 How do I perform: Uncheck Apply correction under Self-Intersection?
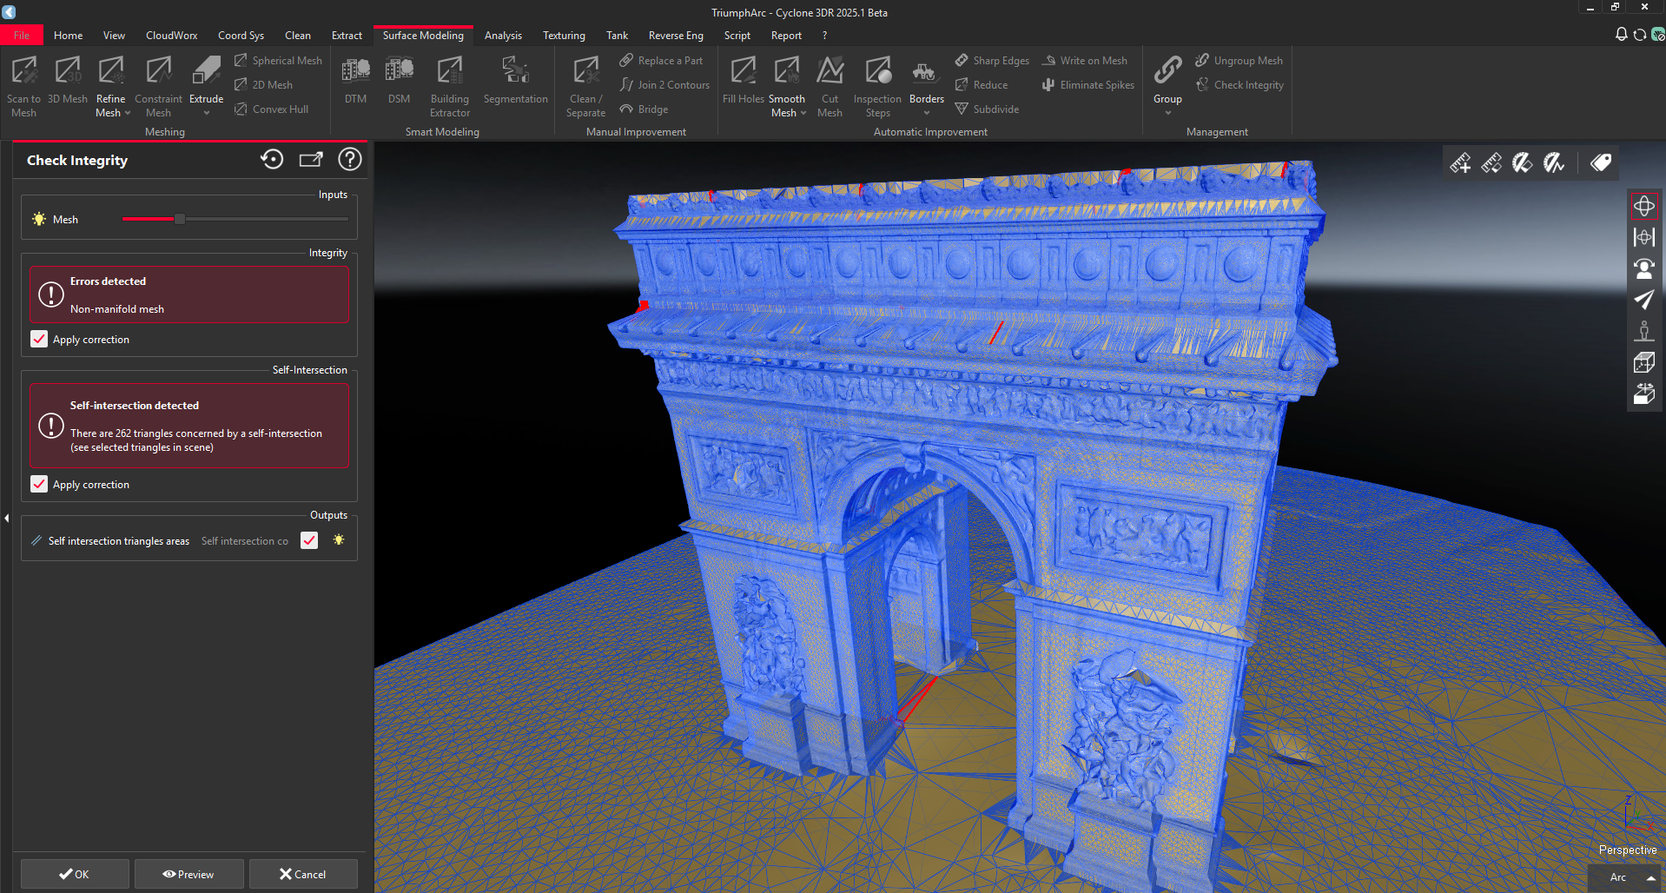tap(39, 485)
